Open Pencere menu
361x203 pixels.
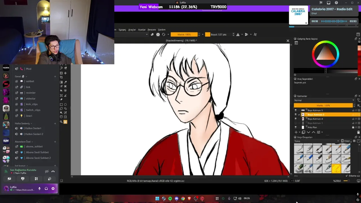[152, 30]
